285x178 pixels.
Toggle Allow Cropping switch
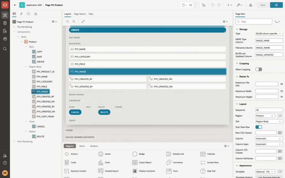tap(259, 69)
